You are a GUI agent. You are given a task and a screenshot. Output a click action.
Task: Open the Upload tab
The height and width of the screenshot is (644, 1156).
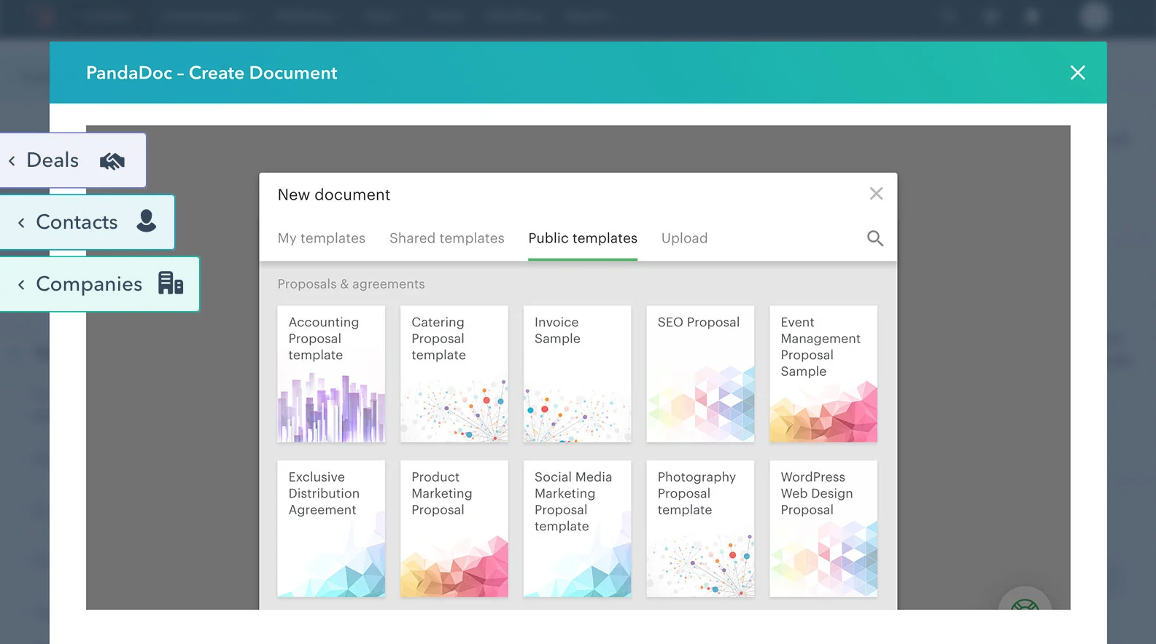pyautogui.click(x=684, y=238)
